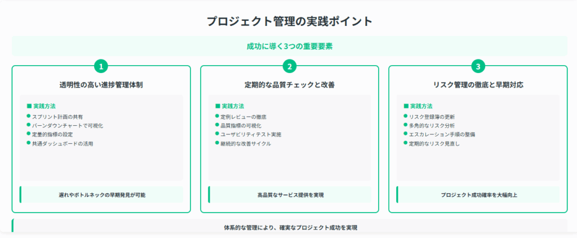The height and width of the screenshot is (238, 577).
Task: Click the box プロジェクト成功確率を大幅向上
Action: 478,195
